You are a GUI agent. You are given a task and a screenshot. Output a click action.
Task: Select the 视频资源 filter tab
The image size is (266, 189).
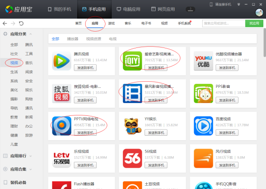coord(94,39)
